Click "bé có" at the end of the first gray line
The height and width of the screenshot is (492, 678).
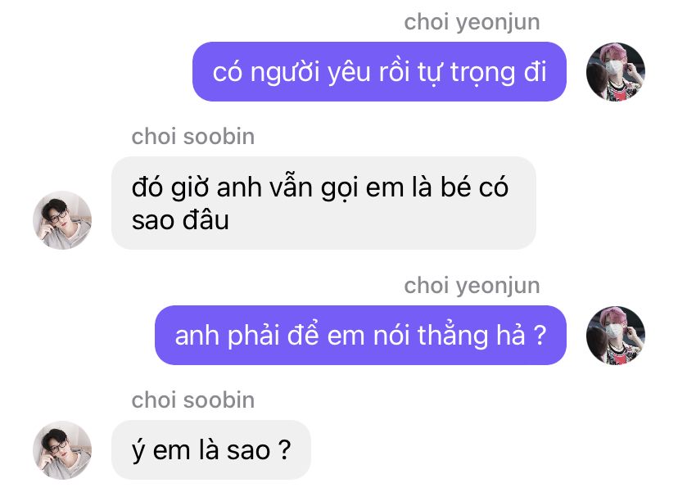pos(474,187)
